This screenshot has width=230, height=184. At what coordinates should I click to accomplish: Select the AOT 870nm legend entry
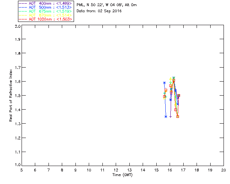[45, 15]
